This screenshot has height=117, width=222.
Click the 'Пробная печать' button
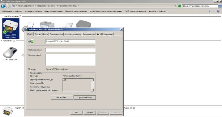[x=85, y=97]
